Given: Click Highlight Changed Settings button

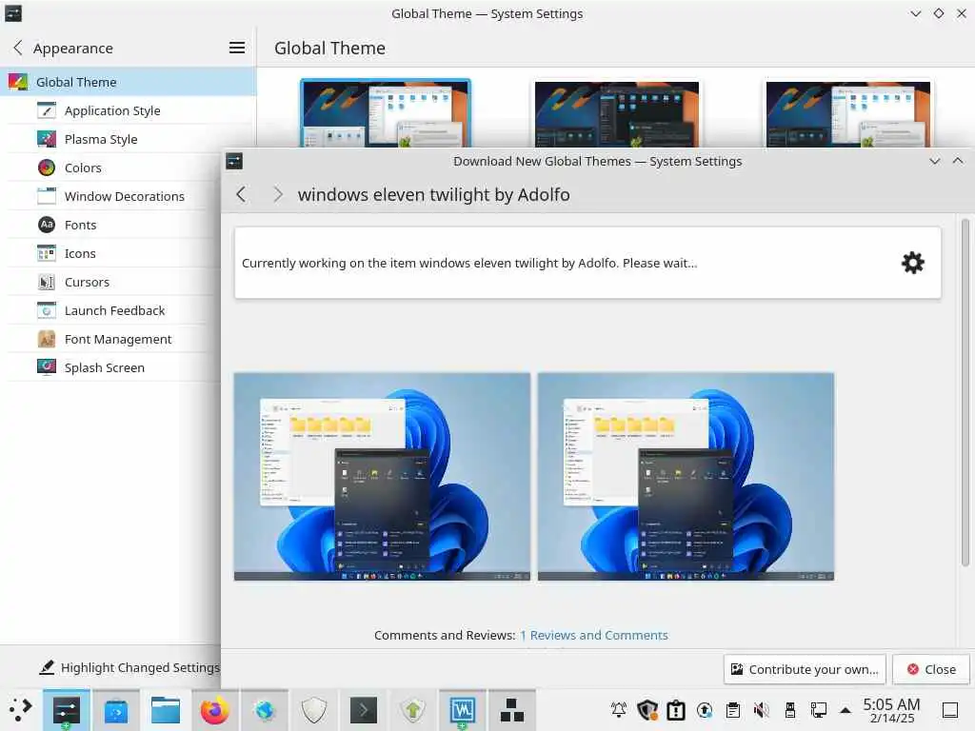Looking at the screenshot, I should [x=129, y=667].
